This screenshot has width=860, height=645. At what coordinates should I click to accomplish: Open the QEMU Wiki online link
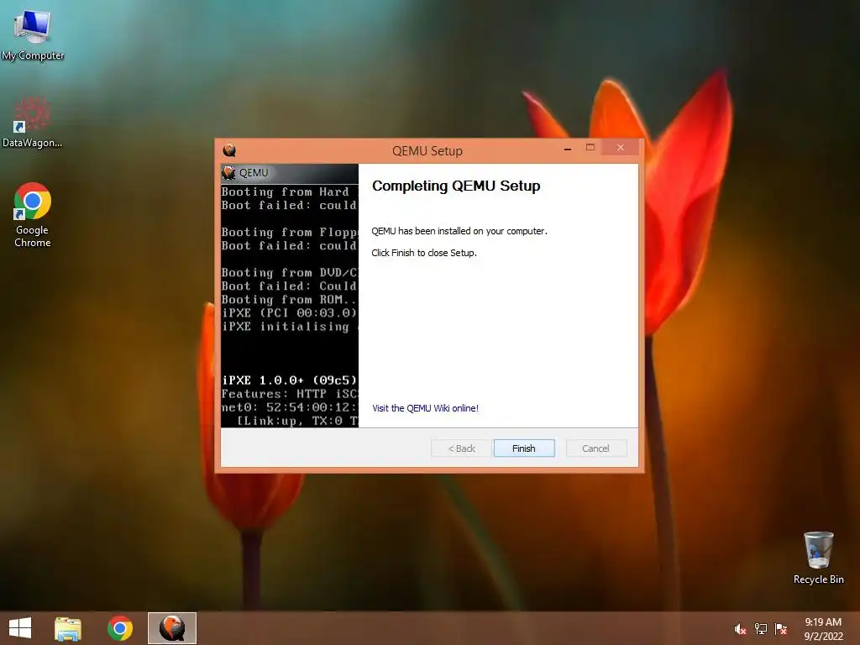425,408
